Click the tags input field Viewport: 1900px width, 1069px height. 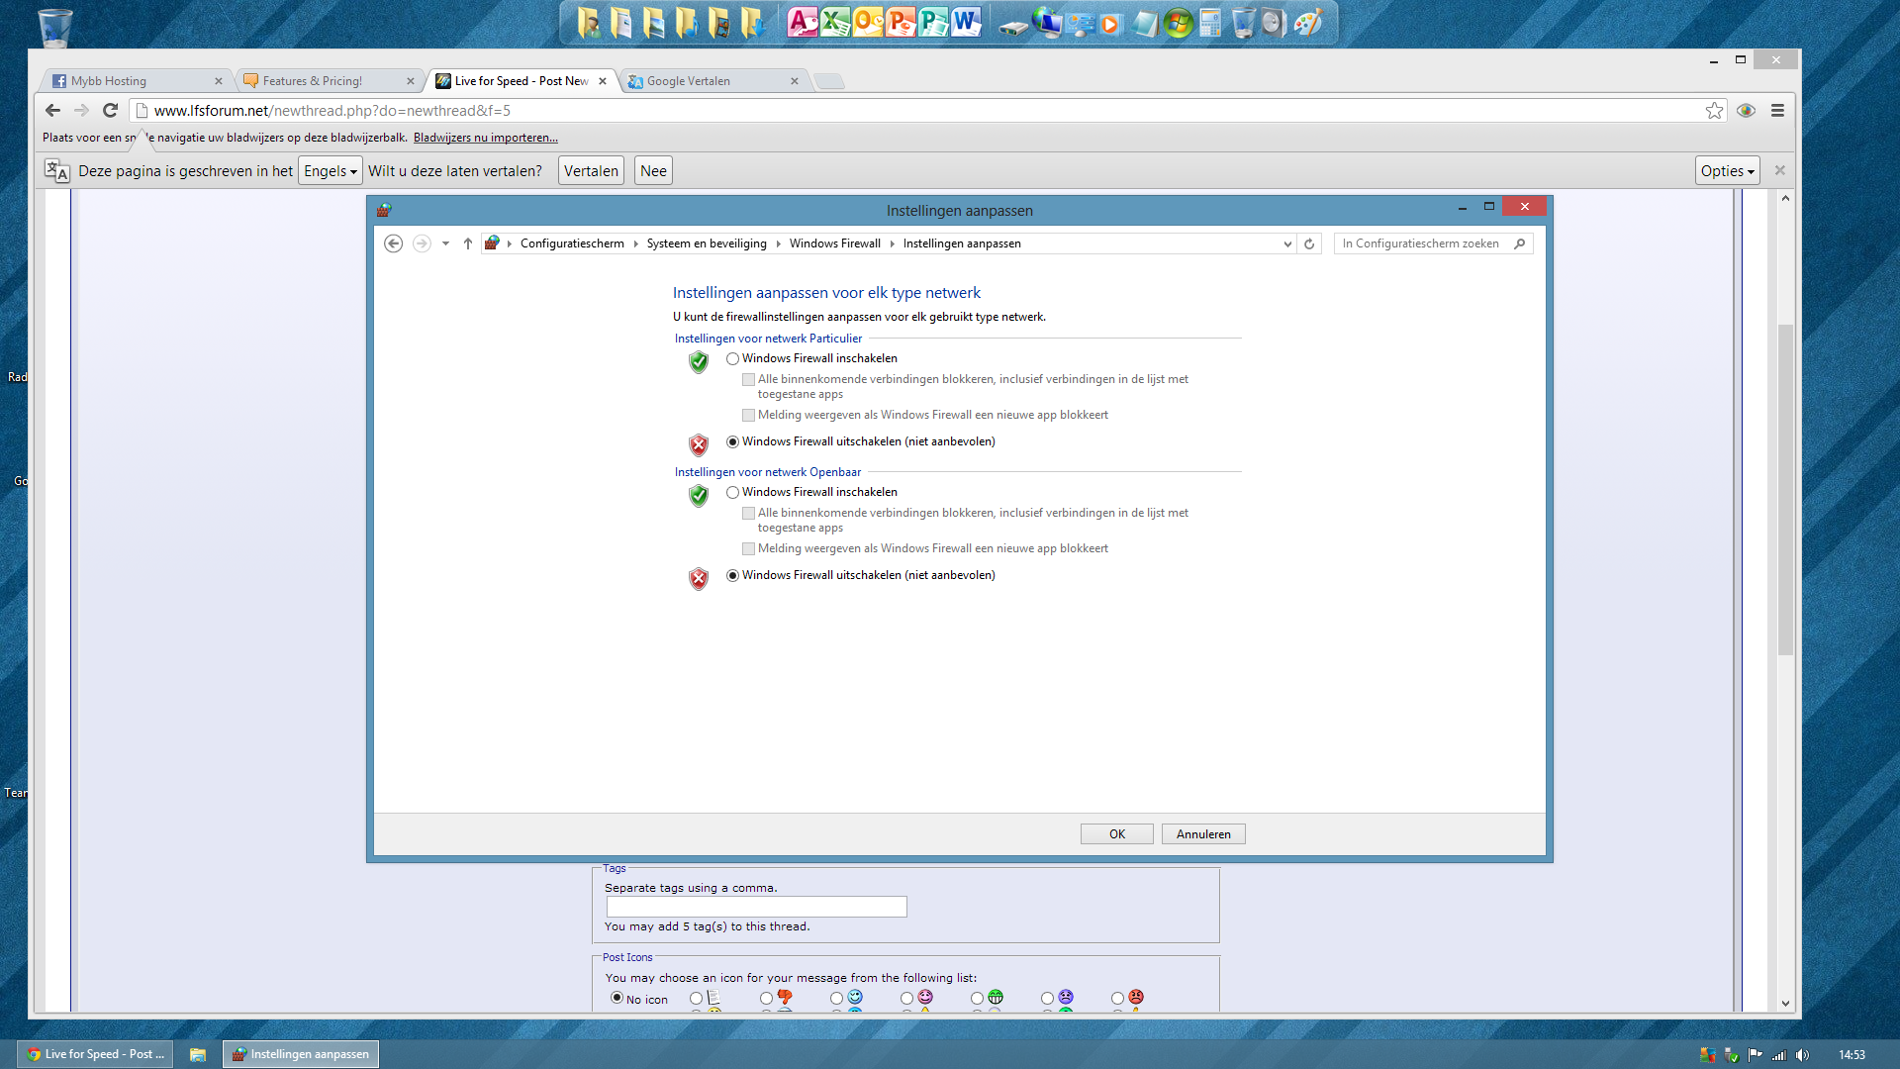pyautogui.click(x=756, y=907)
